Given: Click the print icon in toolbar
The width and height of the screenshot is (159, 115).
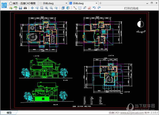Looking at the screenshot, I should coord(25,8).
